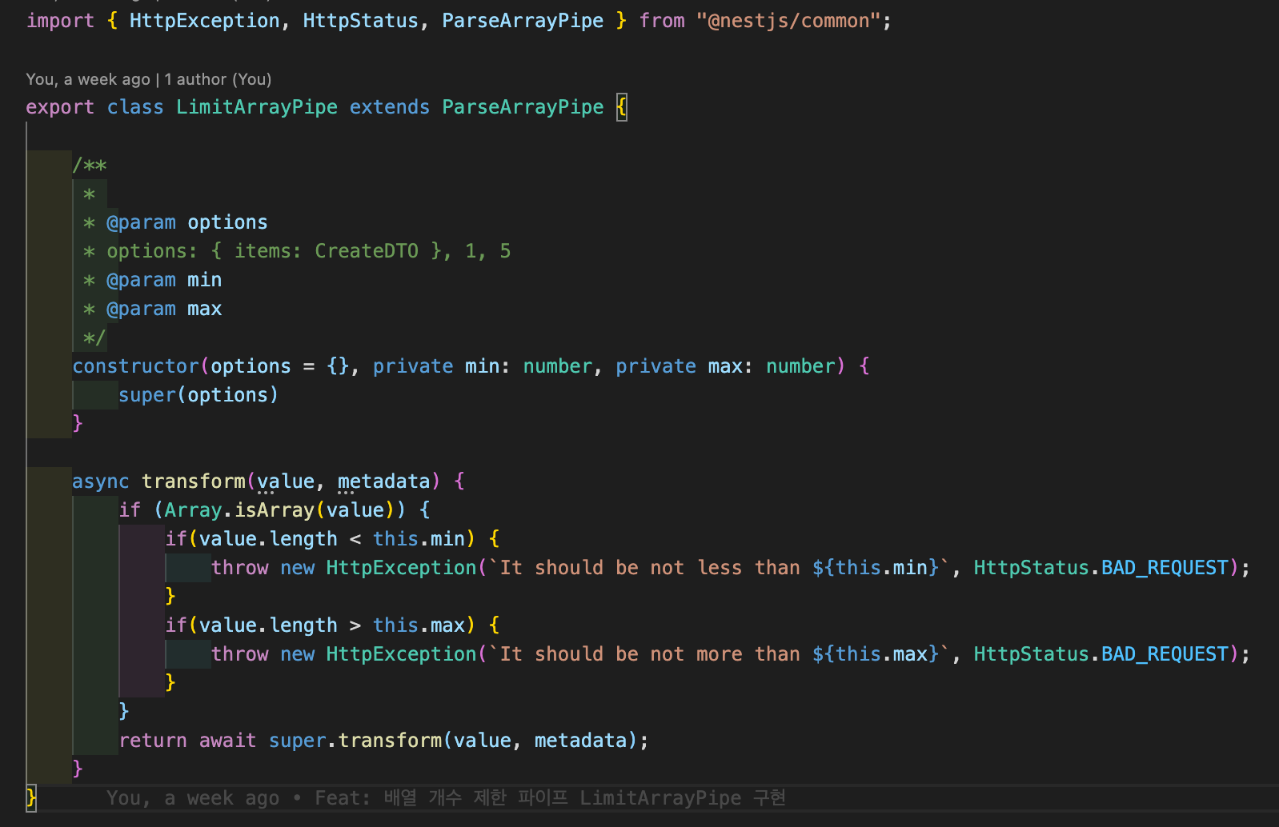Image resolution: width=1279 pixels, height=827 pixels.
Task: Click 'ParseArrayPipe' after the extends keyword
Action: (523, 107)
